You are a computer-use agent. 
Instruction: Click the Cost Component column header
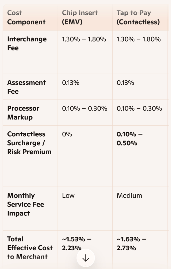(x=26, y=17)
